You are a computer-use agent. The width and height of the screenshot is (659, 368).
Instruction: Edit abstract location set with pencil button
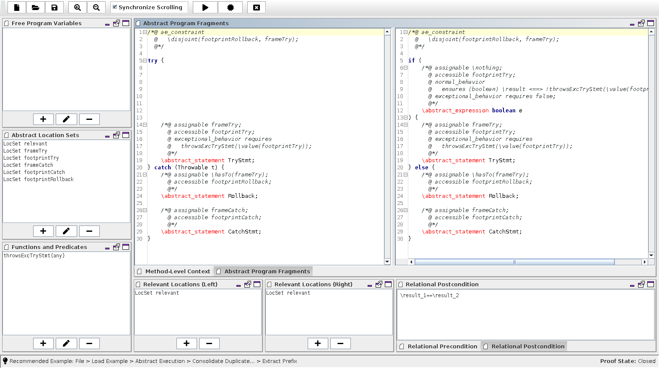coord(66,231)
